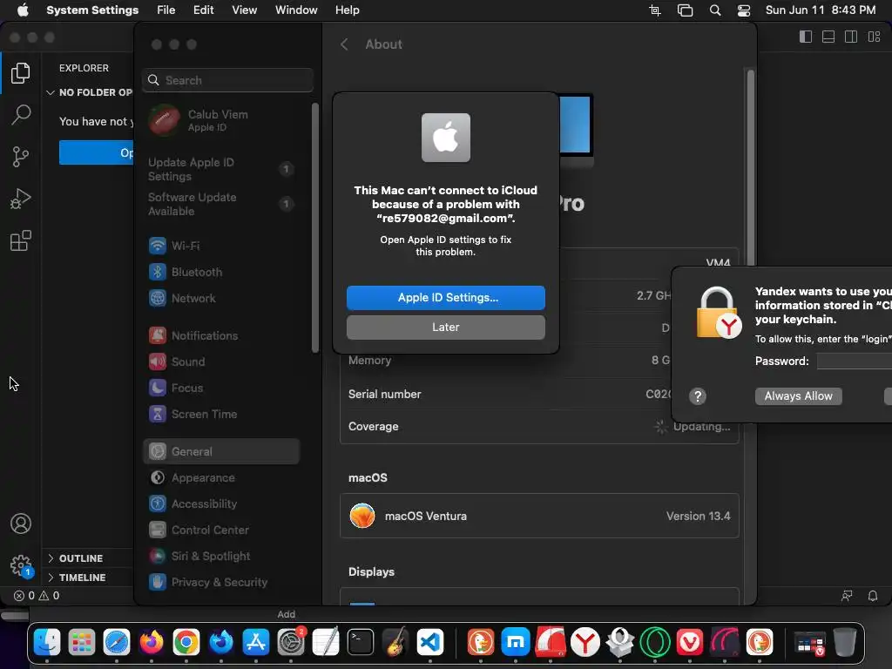The height and width of the screenshot is (669, 892).
Task: Open Wi-Fi settings in sidebar
Action: [x=222, y=246]
